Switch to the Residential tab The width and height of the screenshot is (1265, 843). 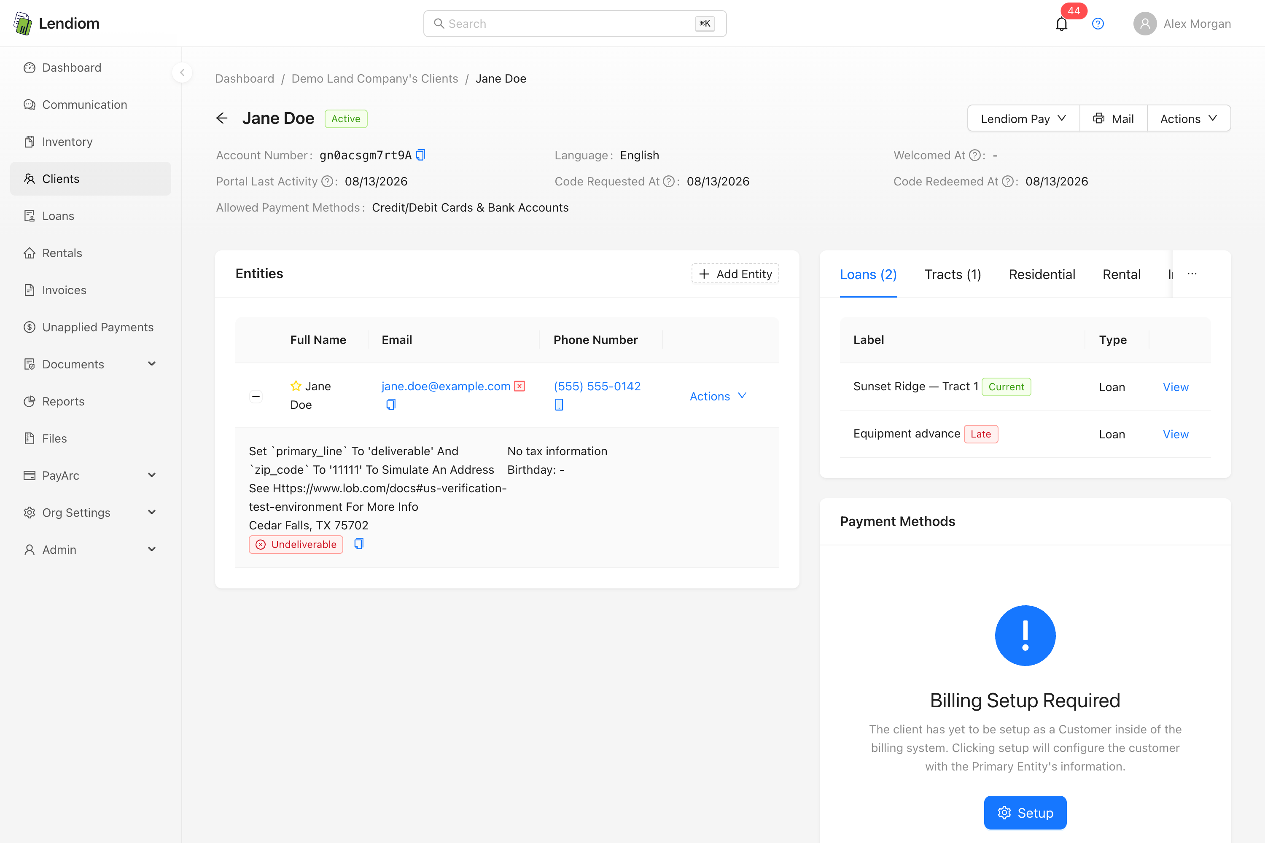[1042, 274]
